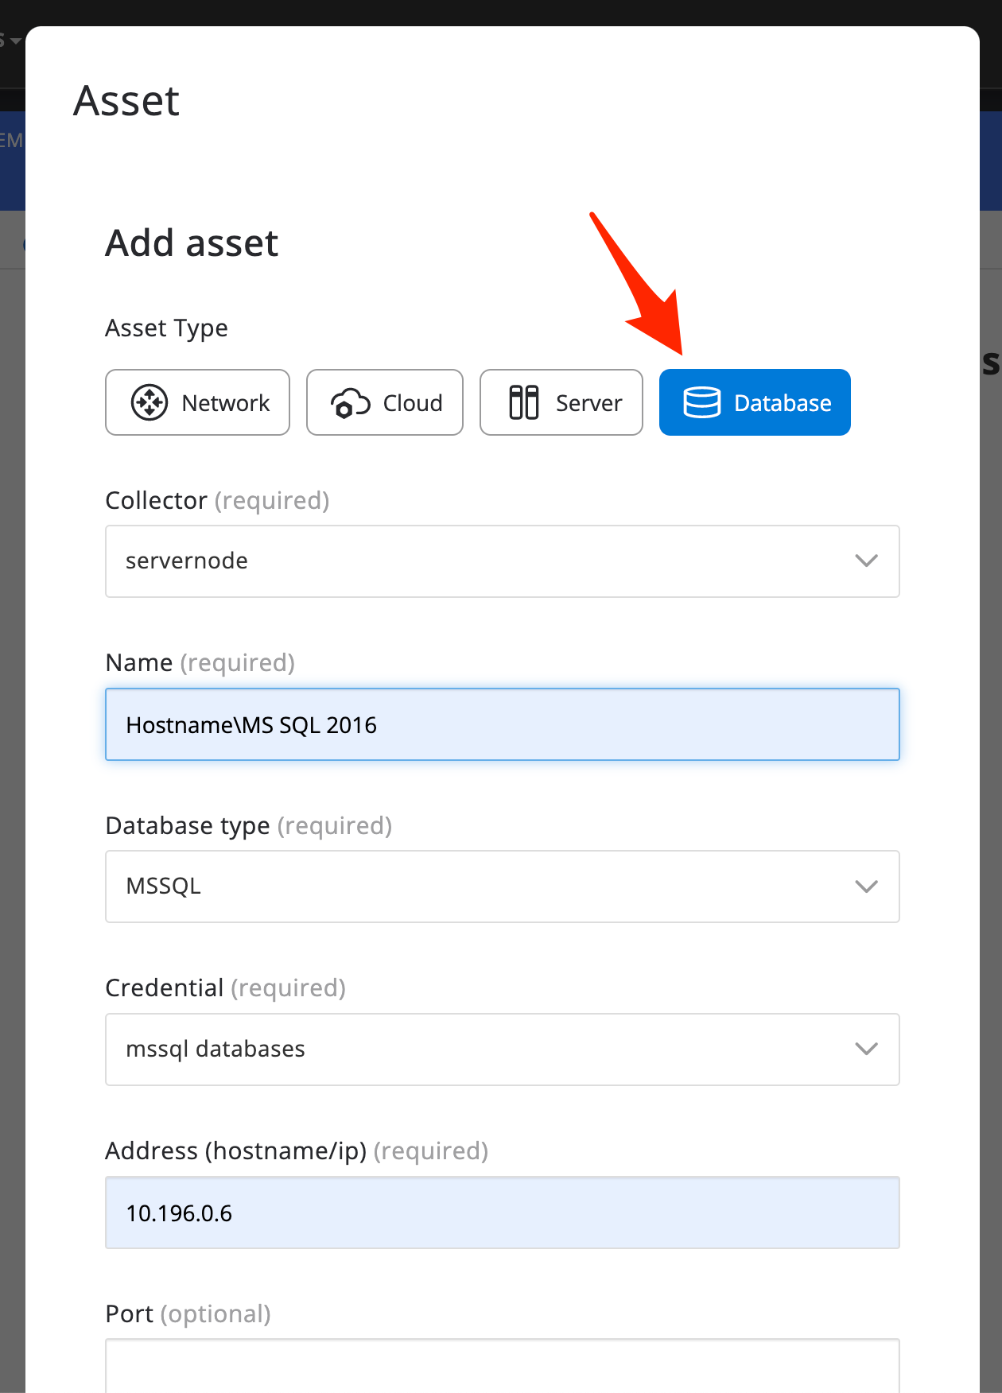The width and height of the screenshot is (1002, 1393).
Task: Click the Name field containing Hostname\MS SQL 2016
Action: coord(503,724)
